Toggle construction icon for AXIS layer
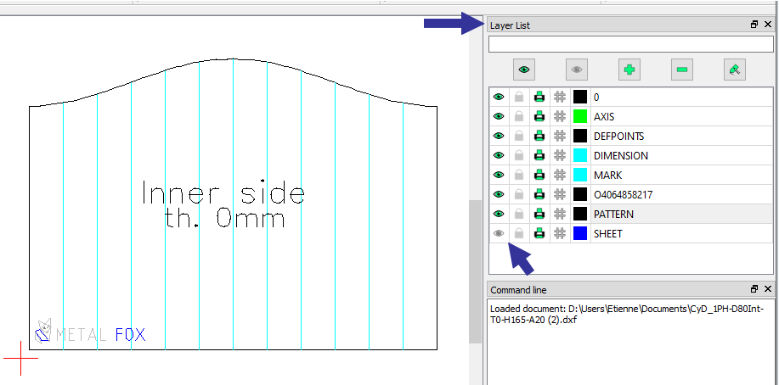779x385 pixels. click(560, 116)
